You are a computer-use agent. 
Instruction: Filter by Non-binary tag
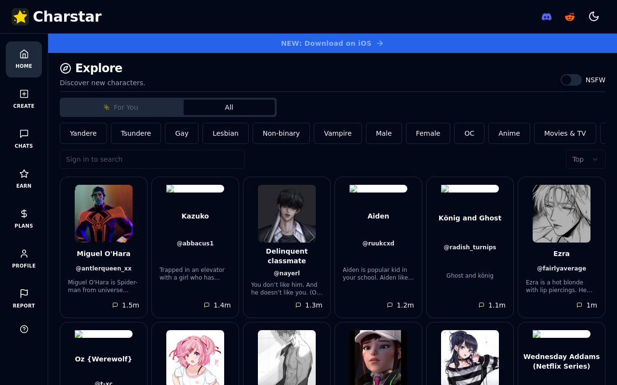pyautogui.click(x=281, y=133)
